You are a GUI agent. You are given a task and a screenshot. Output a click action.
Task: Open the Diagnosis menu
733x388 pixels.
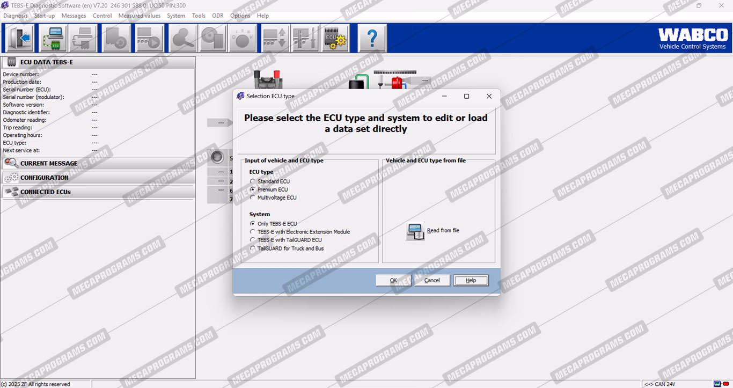16,16
